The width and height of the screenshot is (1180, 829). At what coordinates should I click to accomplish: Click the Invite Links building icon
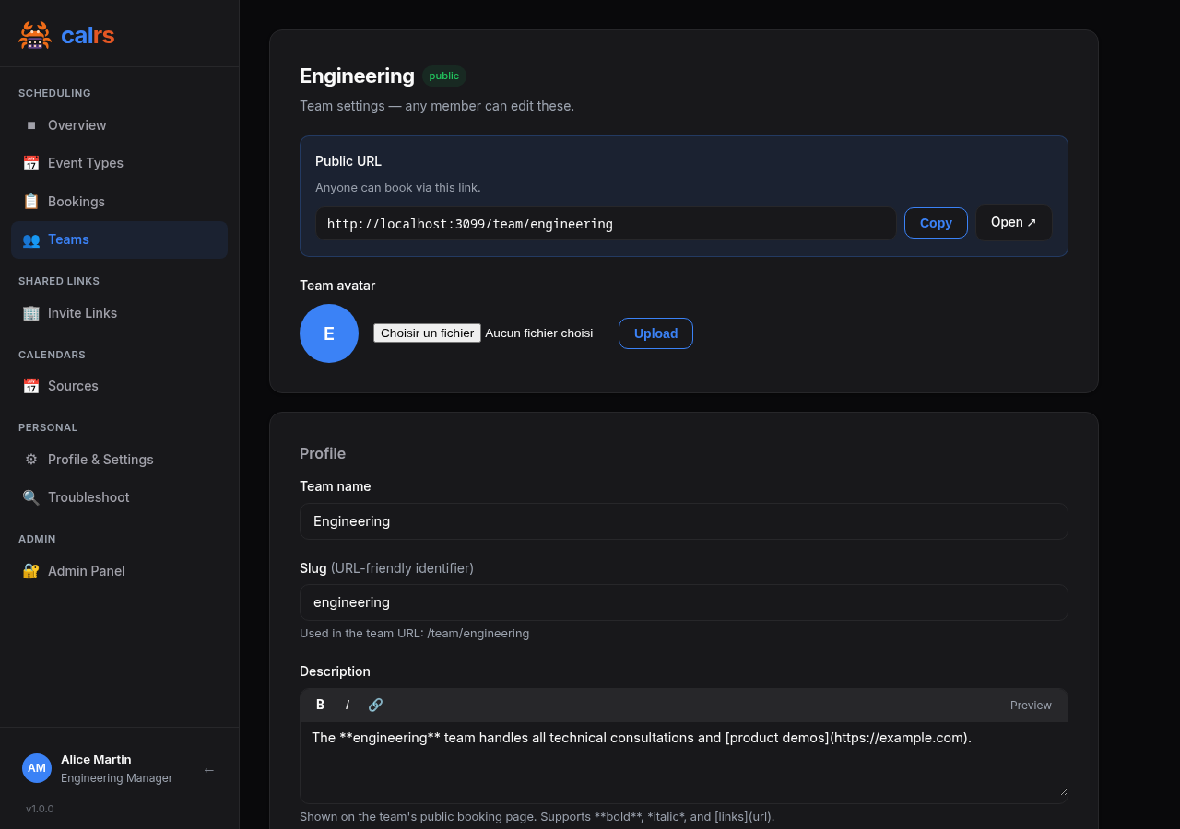click(x=31, y=313)
